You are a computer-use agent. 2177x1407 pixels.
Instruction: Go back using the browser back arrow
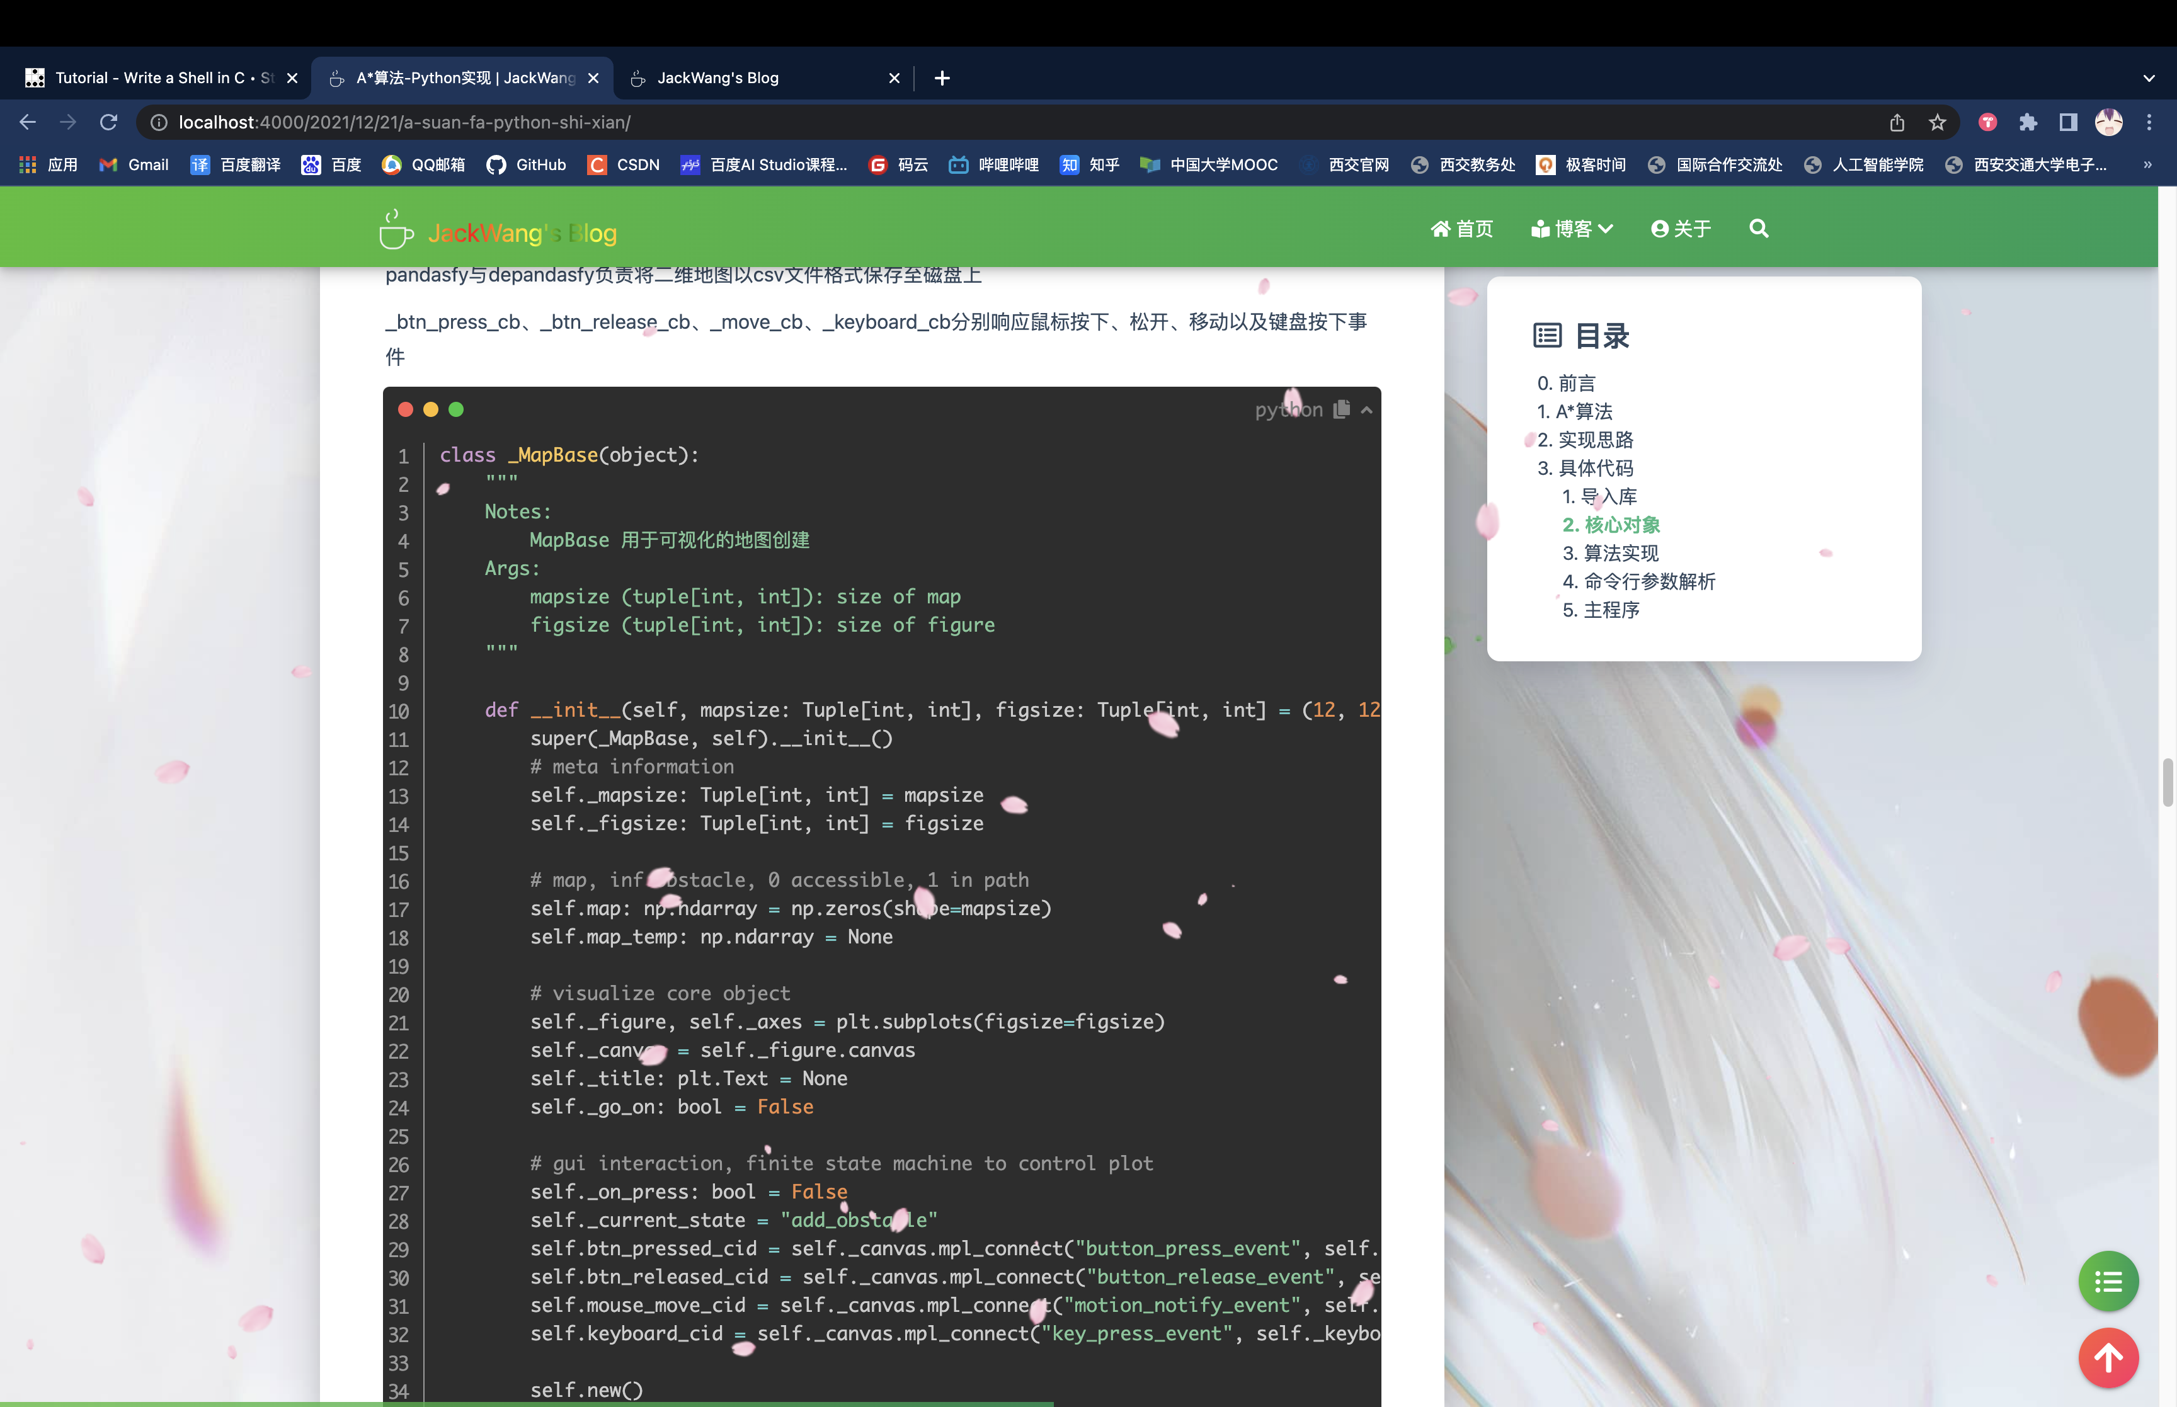click(x=28, y=122)
